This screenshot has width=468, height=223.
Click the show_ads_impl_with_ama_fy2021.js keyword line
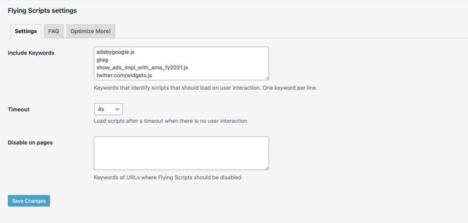[x=142, y=67]
